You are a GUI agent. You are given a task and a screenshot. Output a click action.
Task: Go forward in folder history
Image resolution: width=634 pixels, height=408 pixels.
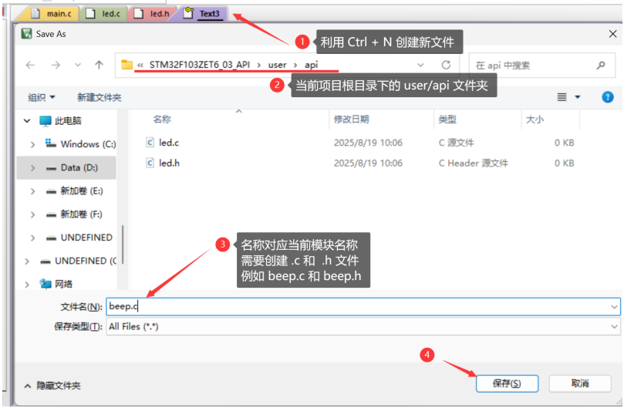tap(56, 65)
